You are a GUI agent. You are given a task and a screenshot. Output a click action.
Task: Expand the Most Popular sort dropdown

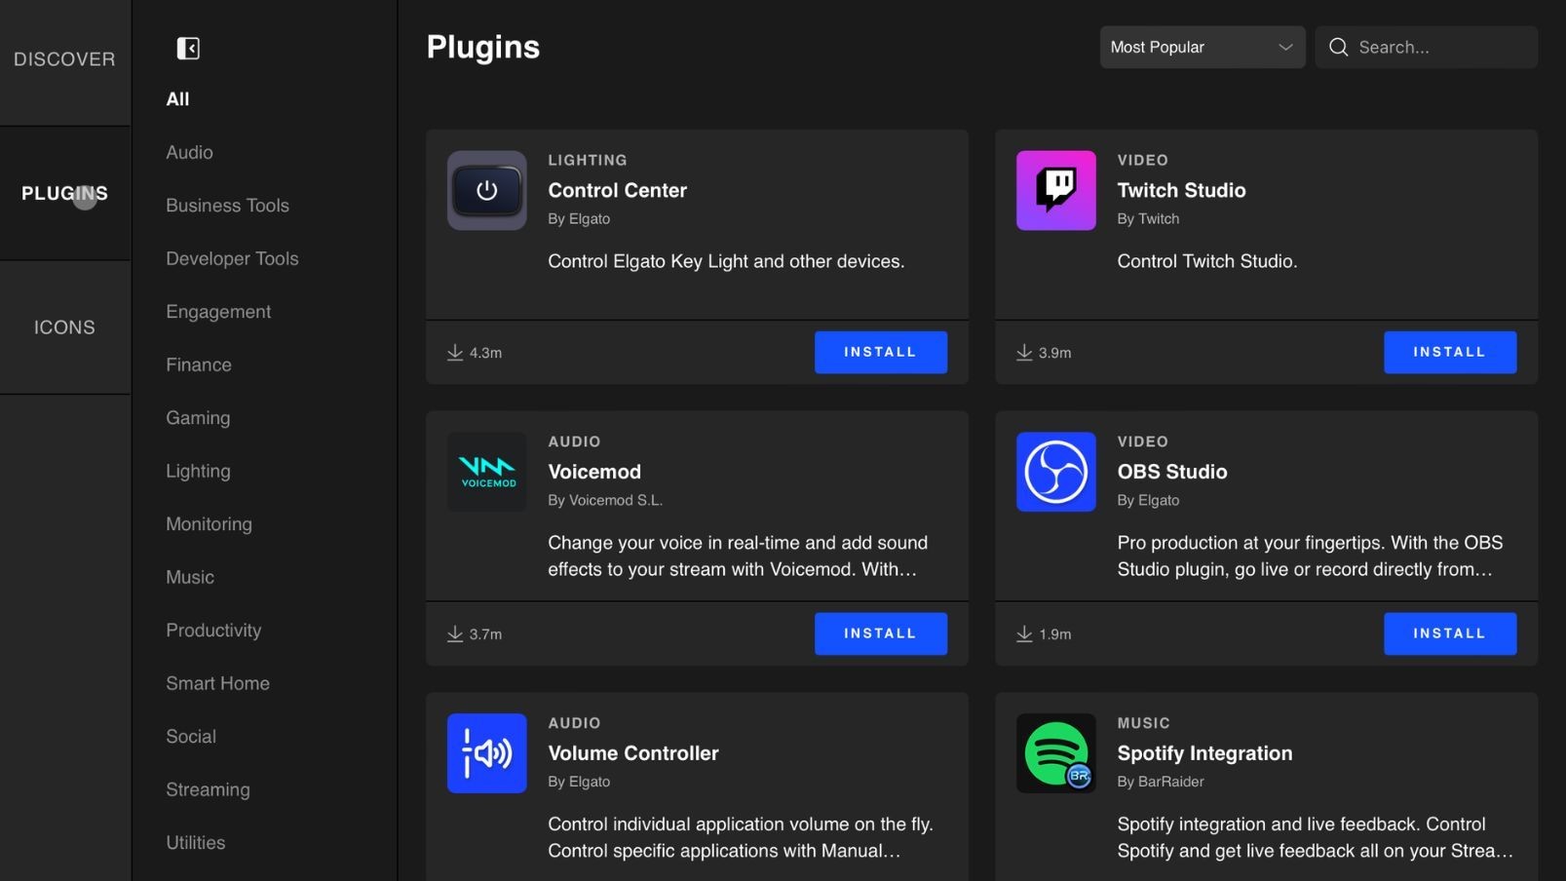coord(1203,47)
